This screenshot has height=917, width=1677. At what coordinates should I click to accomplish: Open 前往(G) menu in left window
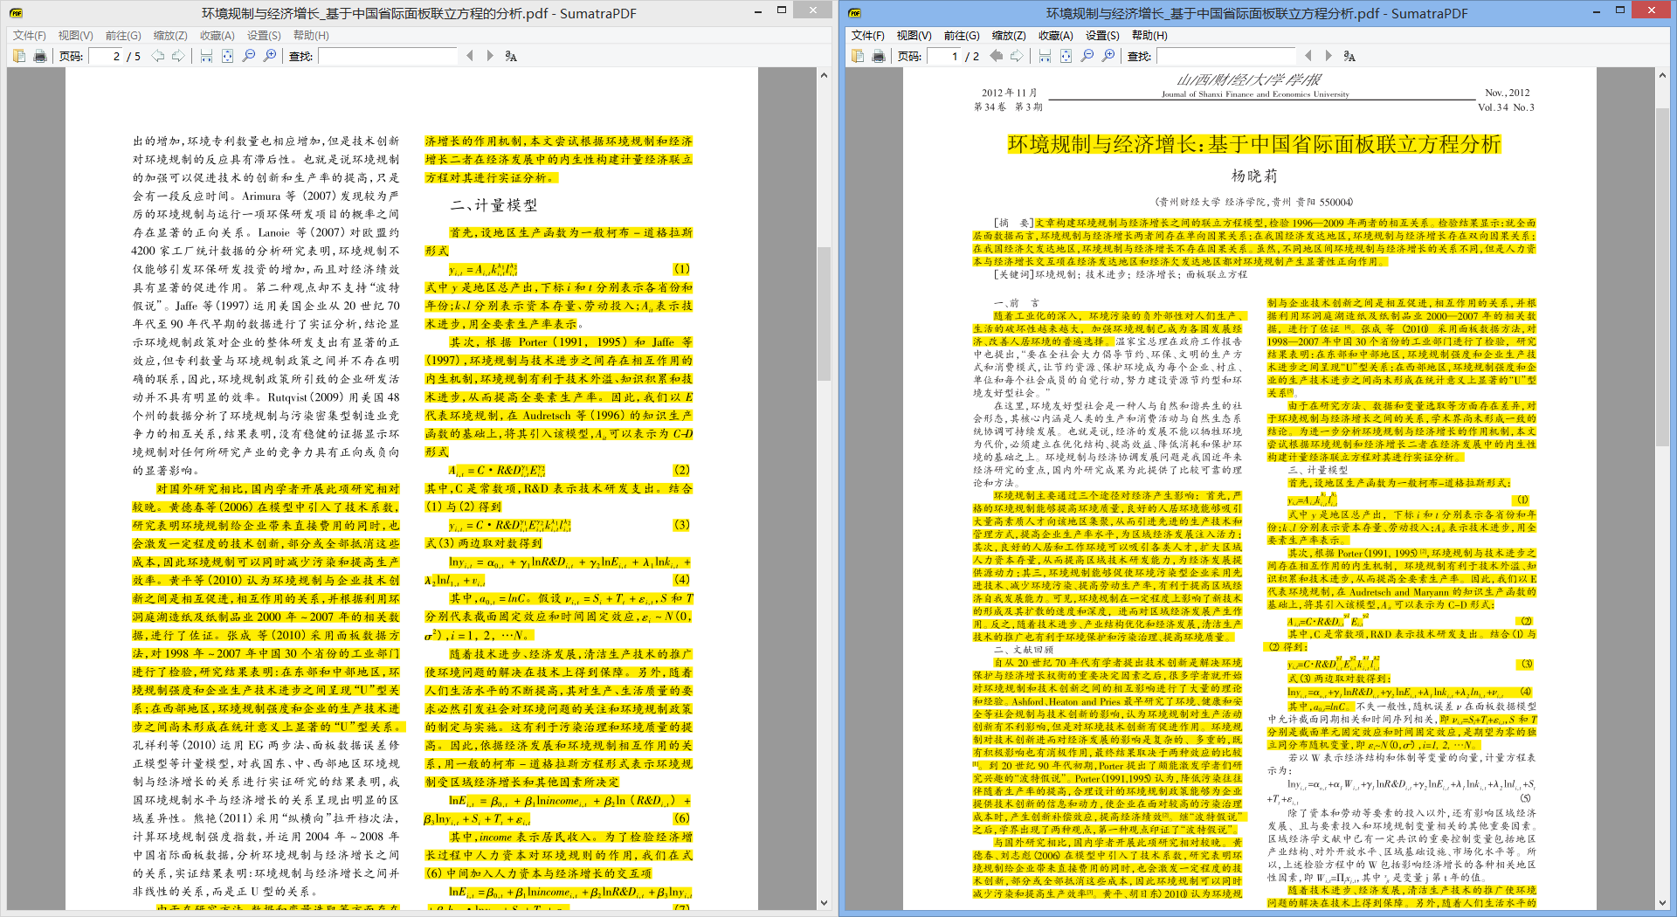[x=123, y=35]
